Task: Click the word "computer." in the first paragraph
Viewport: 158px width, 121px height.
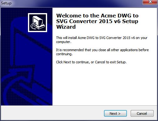Action: (x=63, y=42)
